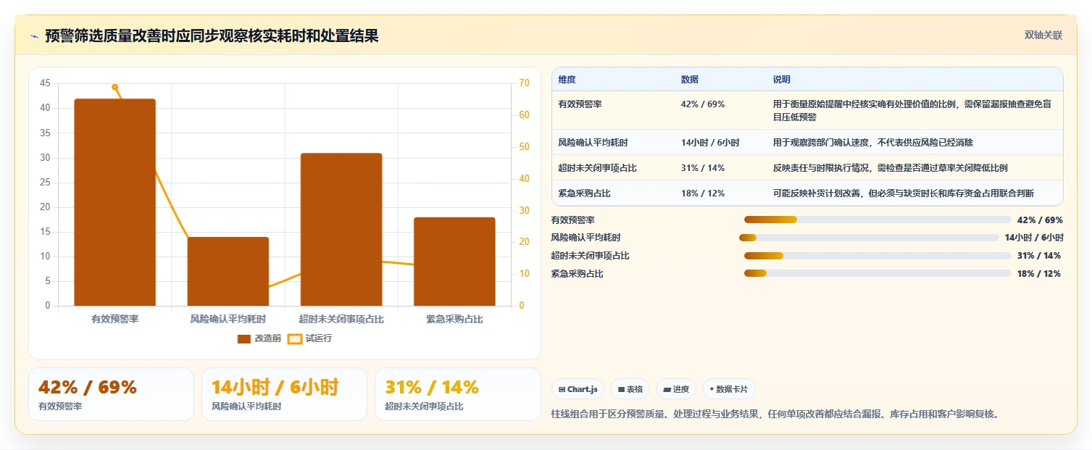Click the lightning icon beside the panel title
This screenshot has width=1092, height=450.
(34, 36)
